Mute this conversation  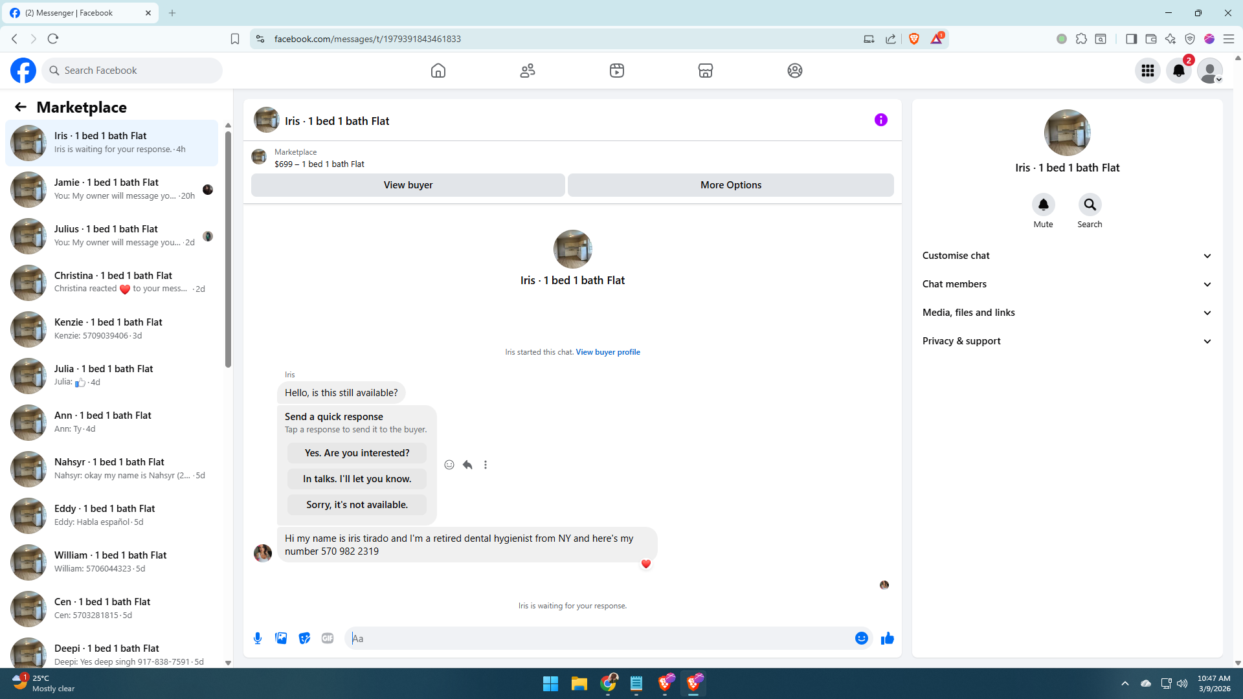pyautogui.click(x=1043, y=205)
